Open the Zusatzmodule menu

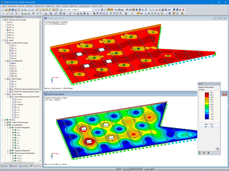[84, 6]
